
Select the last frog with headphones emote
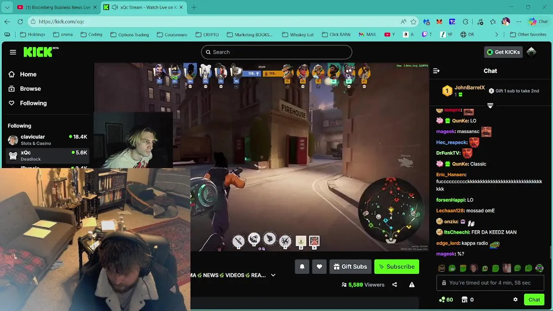(x=539, y=268)
